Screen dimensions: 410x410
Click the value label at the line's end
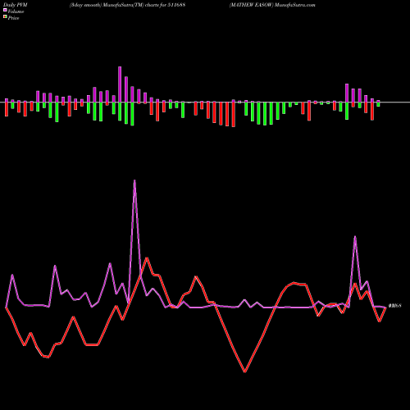click(x=394, y=306)
